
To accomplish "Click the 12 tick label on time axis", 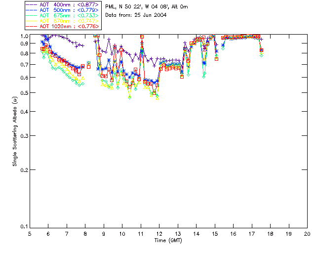I will point(159,234).
